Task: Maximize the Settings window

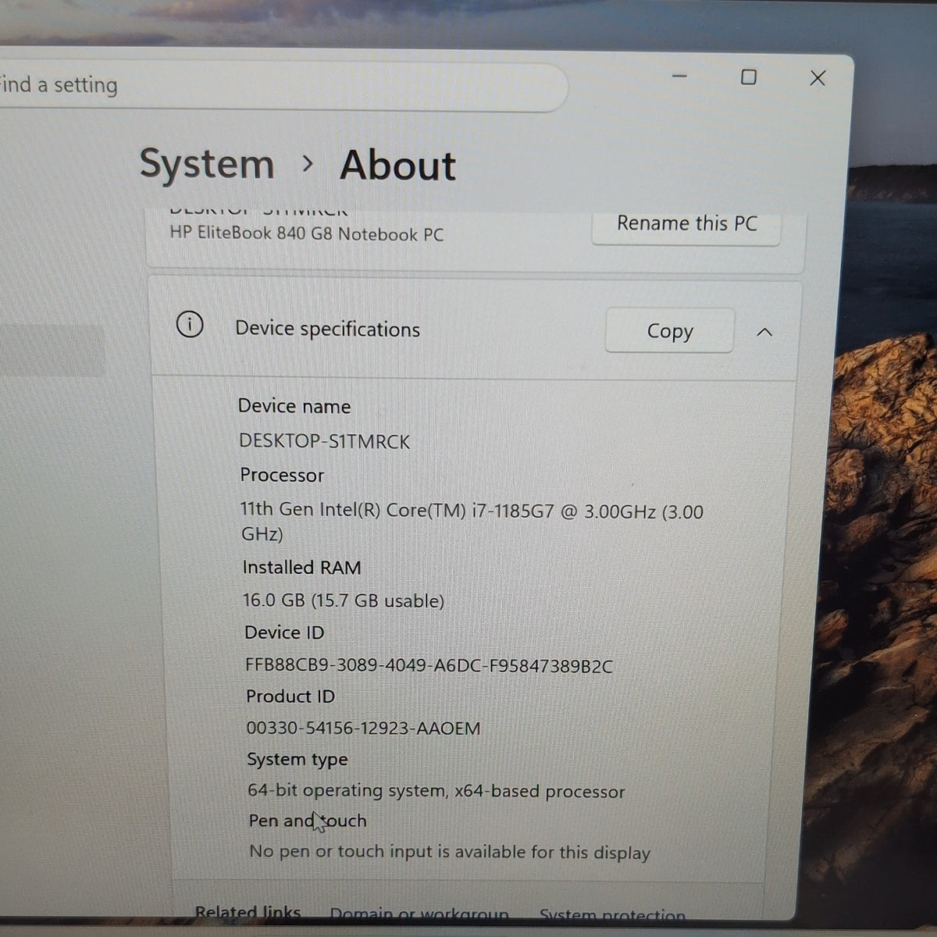Action: pyautogui.click(x=748, y=77)
